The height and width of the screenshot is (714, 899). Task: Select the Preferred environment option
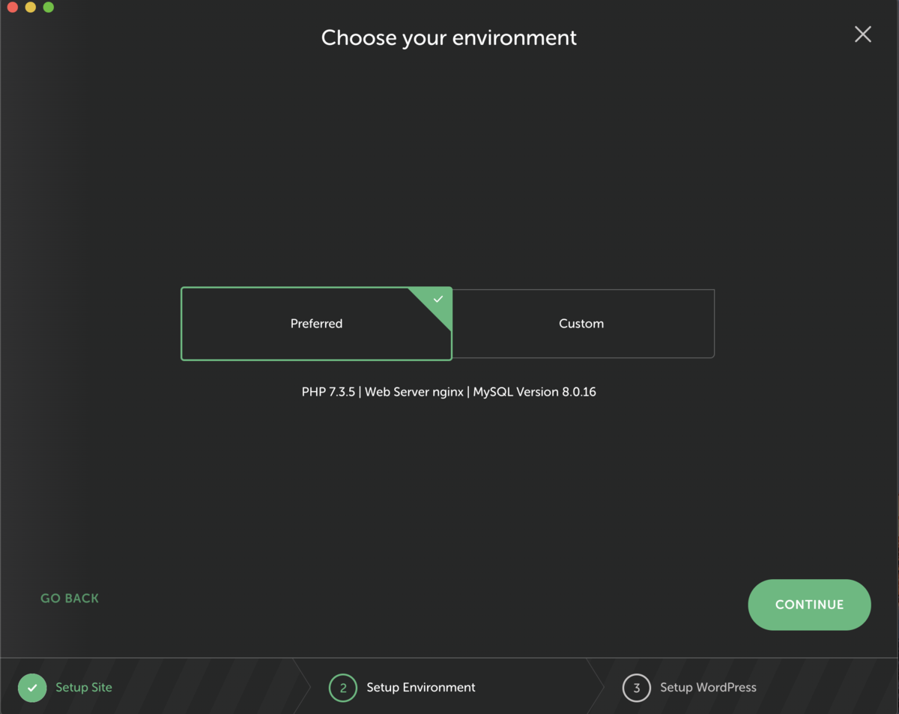coord(316,324)
